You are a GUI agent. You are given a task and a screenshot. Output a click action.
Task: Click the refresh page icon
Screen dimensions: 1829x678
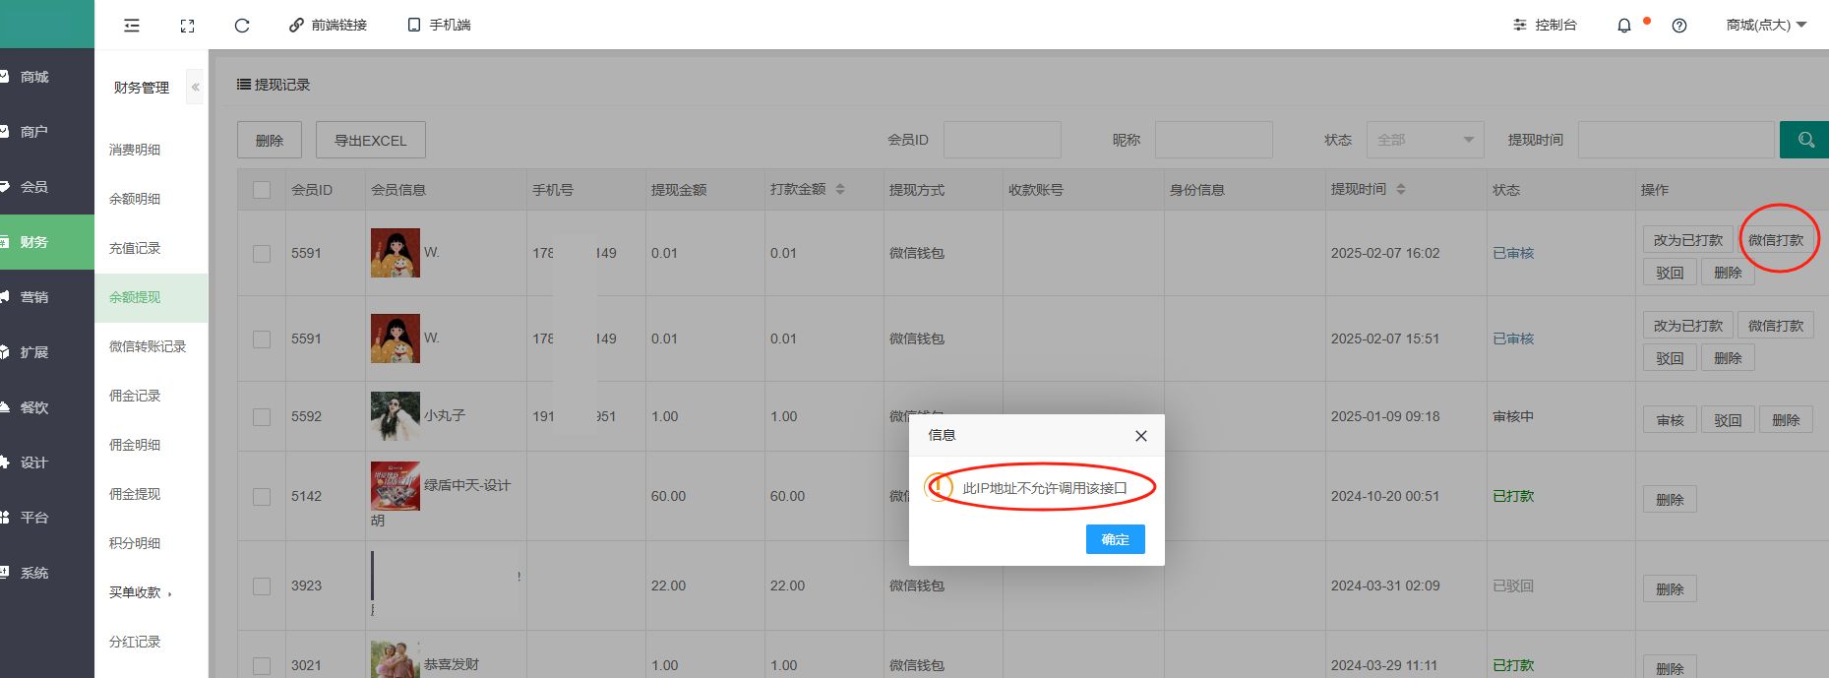tap(242, 26)
